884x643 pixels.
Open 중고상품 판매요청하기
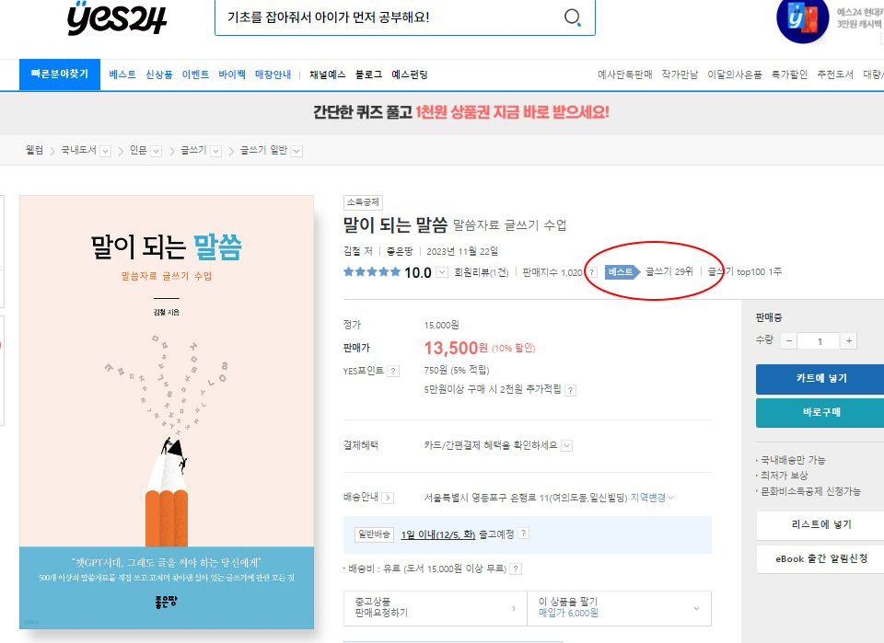click(435, 608)
